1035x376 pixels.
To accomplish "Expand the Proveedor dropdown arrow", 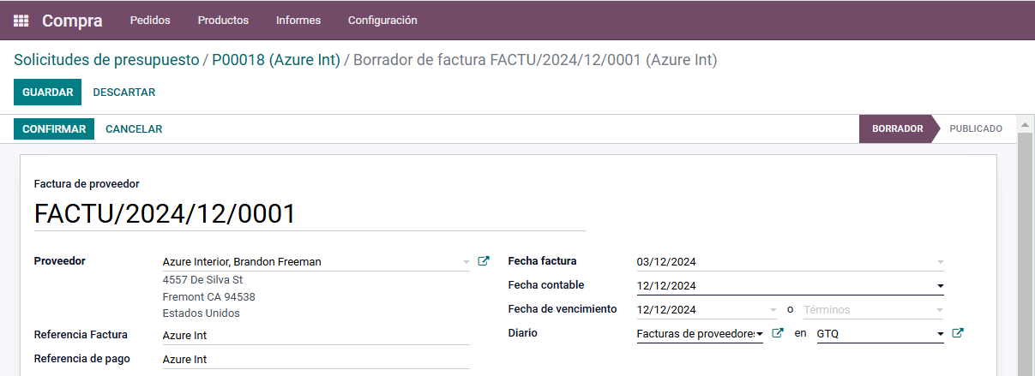I will click(466, 262).
